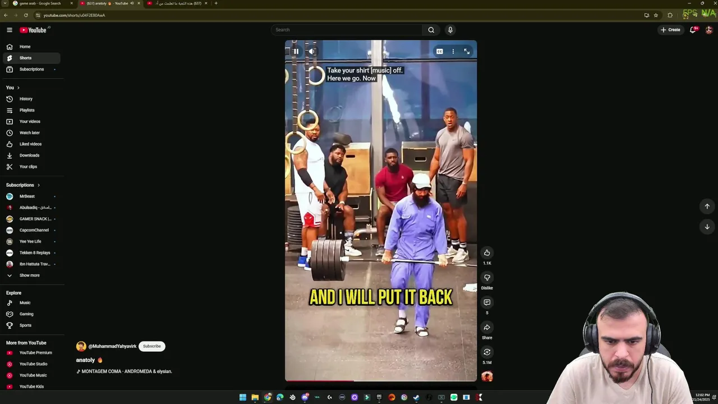This screenshot has width=718, height=404.
Task: Focus the YouTube search field
Action: tap(347, 30)
